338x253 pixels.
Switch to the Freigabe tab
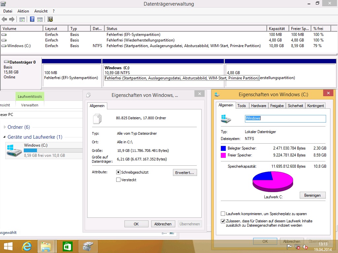(277, 106)
